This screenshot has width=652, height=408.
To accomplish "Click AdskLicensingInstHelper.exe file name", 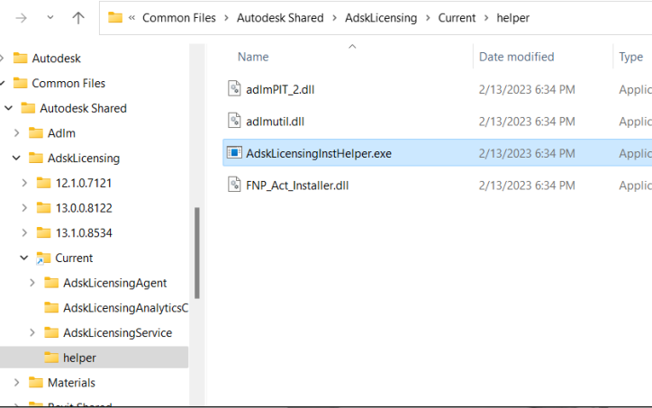I will pos(319,153).
